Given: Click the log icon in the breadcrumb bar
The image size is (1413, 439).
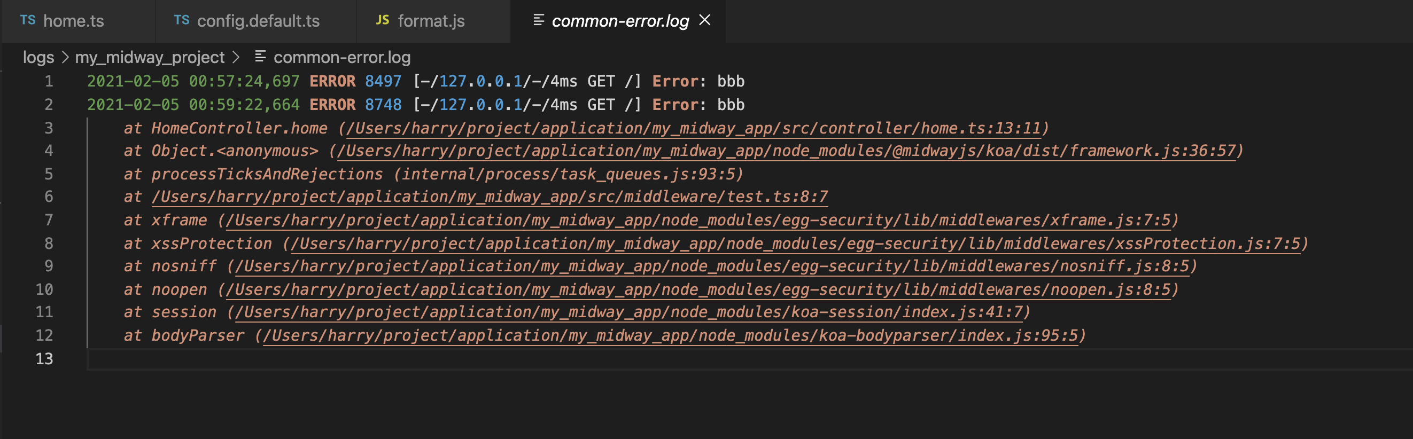Looking at the screenshot, I should [259, 57].
